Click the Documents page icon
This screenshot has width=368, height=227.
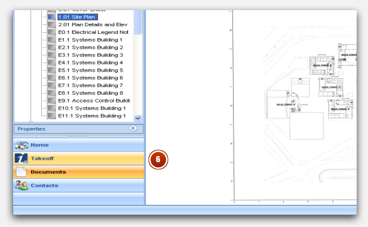point(21,172)
